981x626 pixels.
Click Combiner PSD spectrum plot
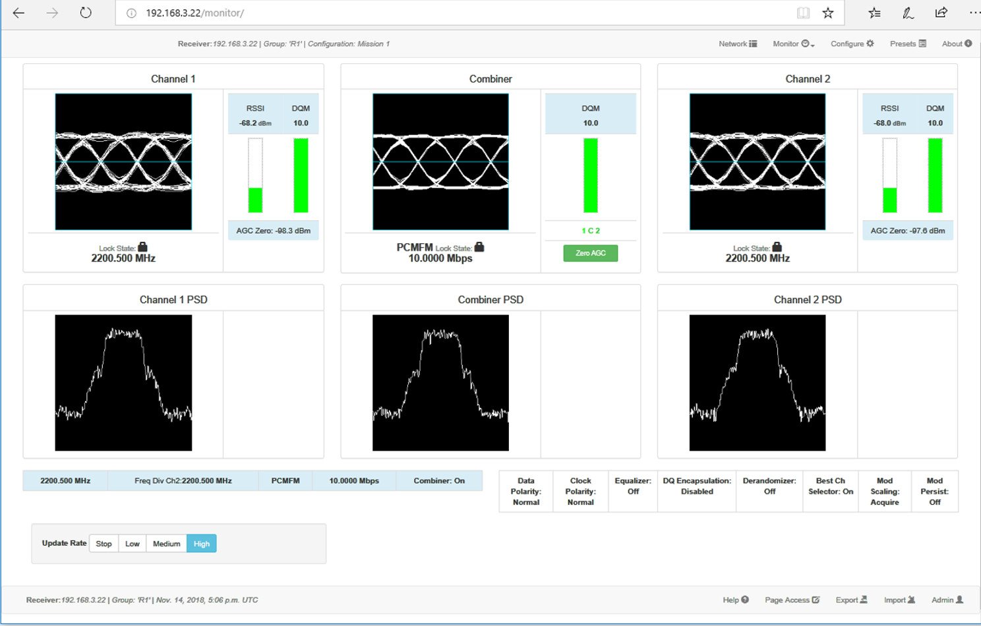pos(440,383)
